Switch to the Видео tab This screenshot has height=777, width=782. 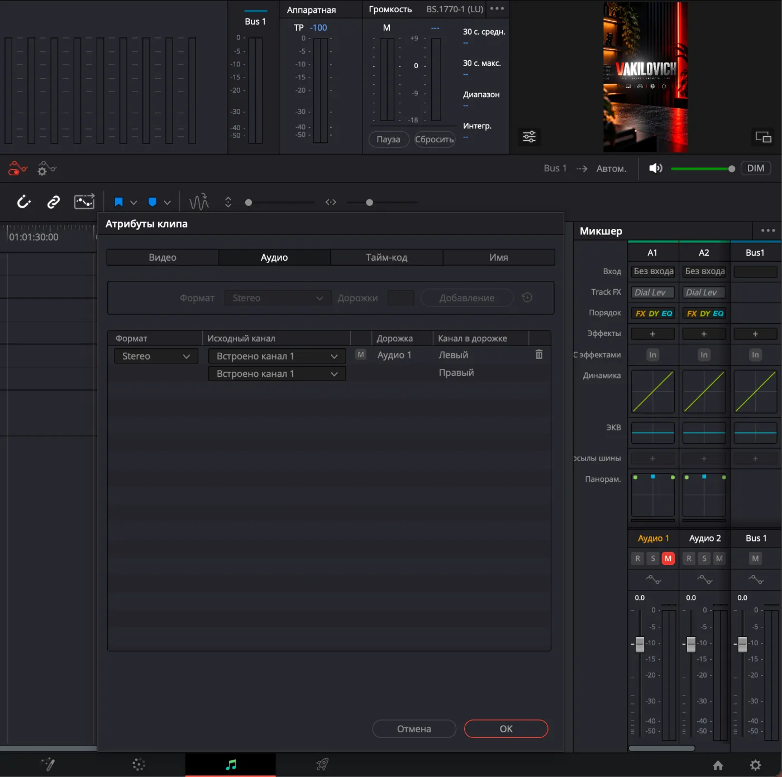pos(163,257)
